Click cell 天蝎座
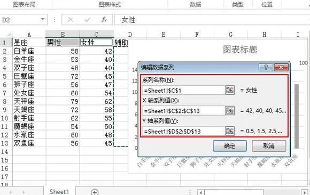Screen dimensions: 310x195 pos(29,110)
